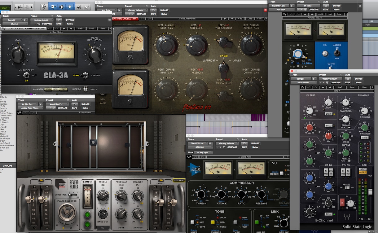Toggle the SPLIT button in SSL Filters
The height and width of the screenshot is (233, 378).
328,114
